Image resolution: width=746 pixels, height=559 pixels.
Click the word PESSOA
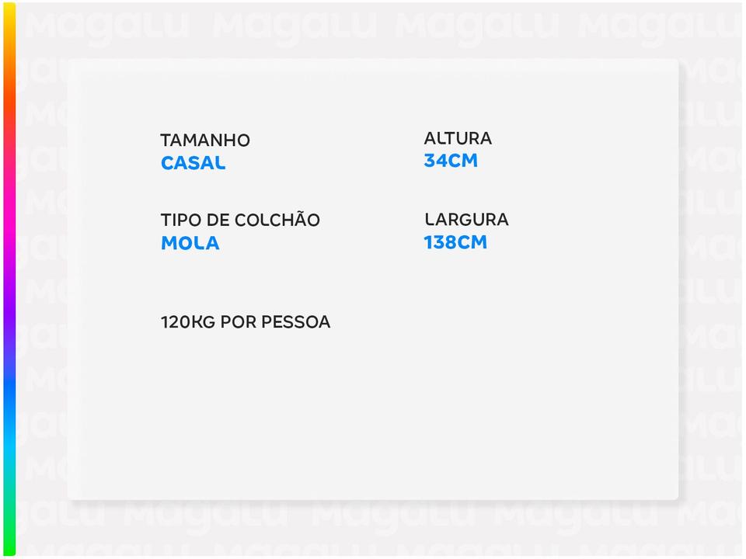[296, 322]
